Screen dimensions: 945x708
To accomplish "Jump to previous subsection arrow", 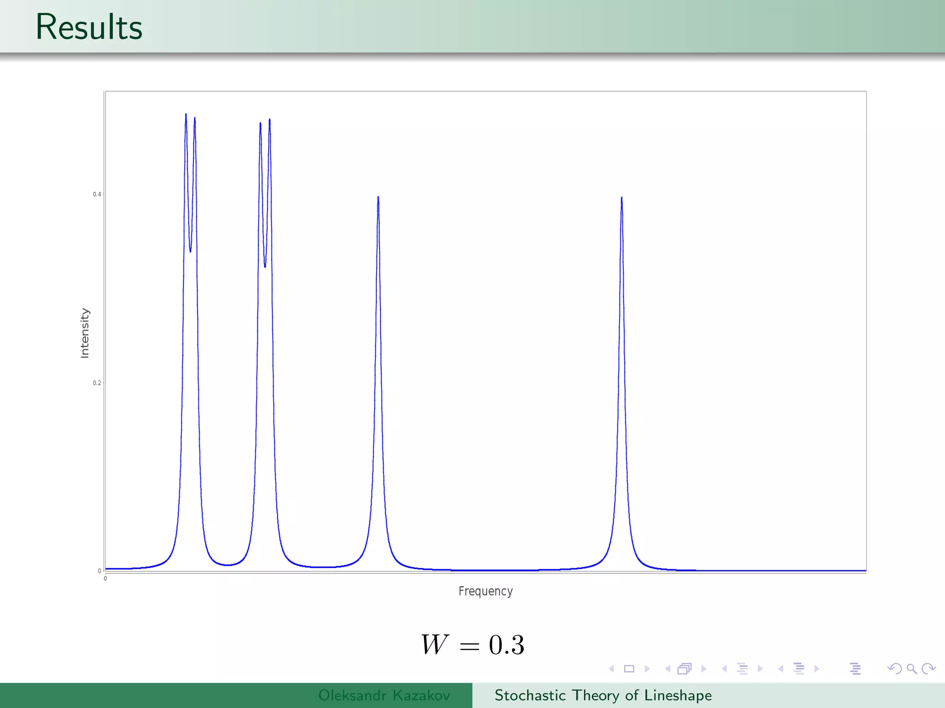I will click(x=724, y=668).
